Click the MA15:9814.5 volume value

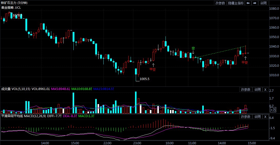[x=104, y=89]
